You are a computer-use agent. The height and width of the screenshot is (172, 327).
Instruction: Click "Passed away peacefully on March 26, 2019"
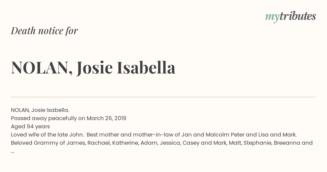coord(69,118)
